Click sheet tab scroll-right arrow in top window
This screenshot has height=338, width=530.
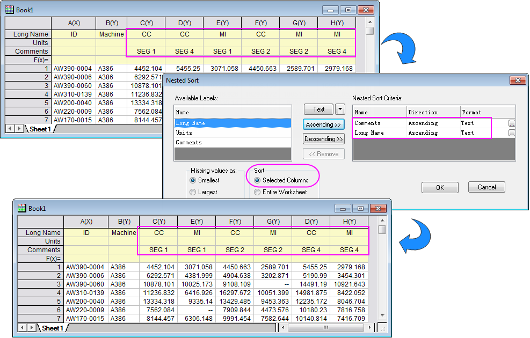coord(19,129)
